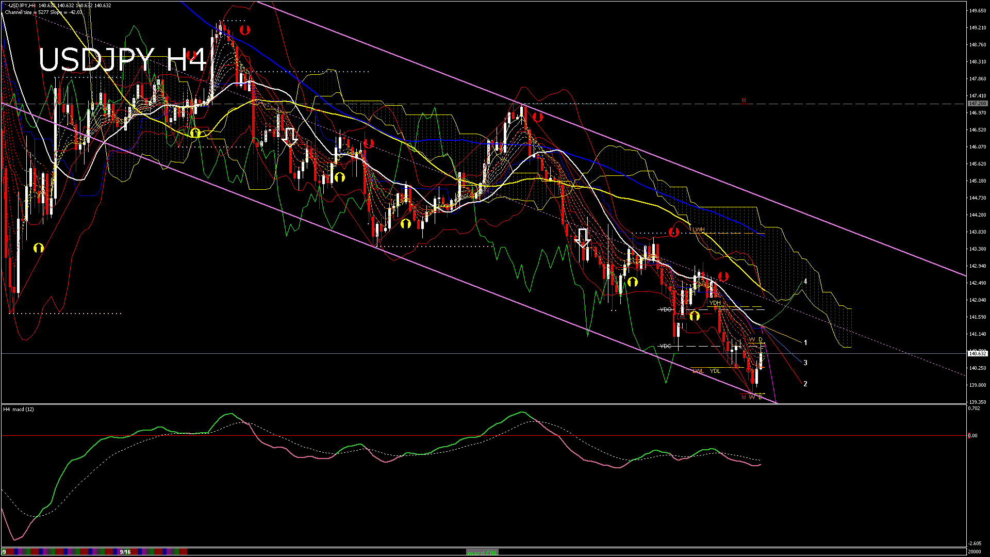Click the 9/16 date marker on the bottom bar

pyautogui.click(x=125, y=551)
